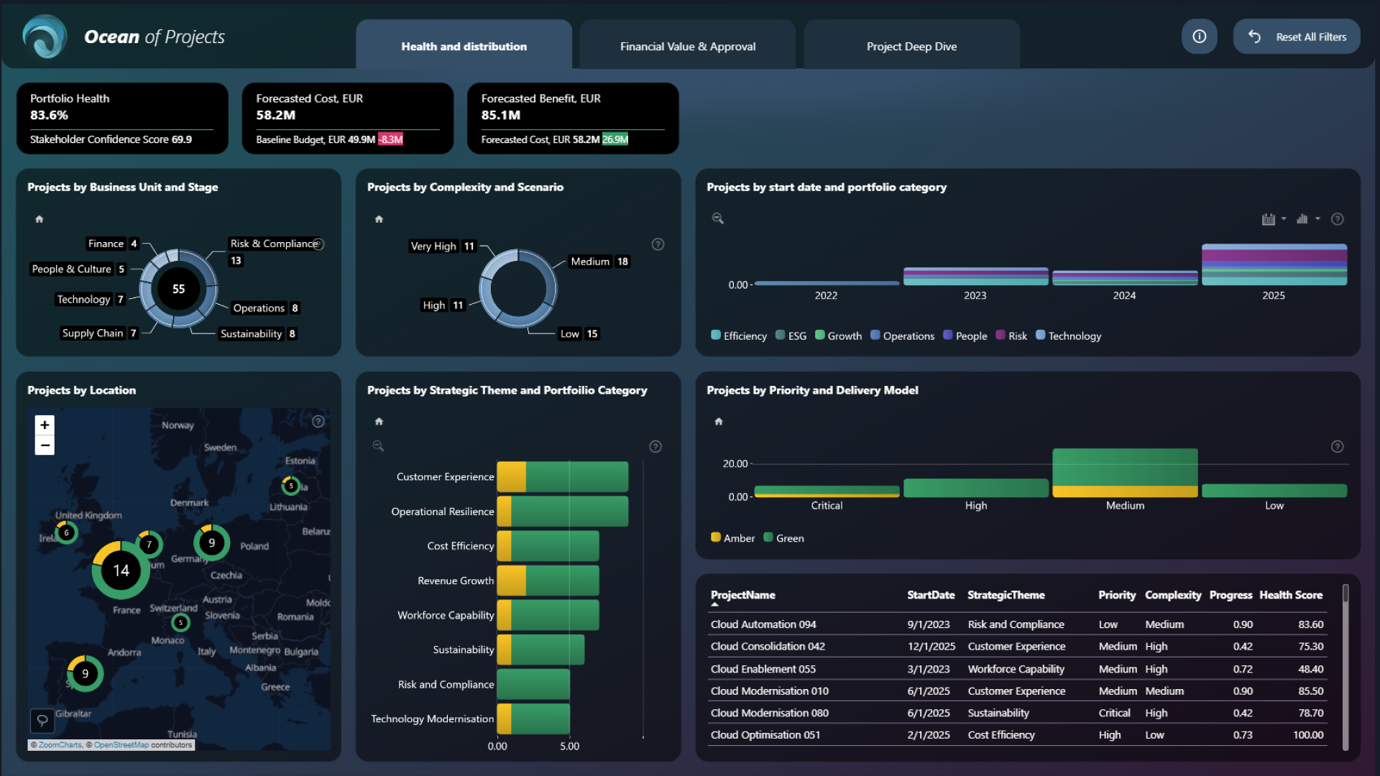Select the Medium priority bar
This screenshot has width=1380, height=776.
tap(1125, 473)
